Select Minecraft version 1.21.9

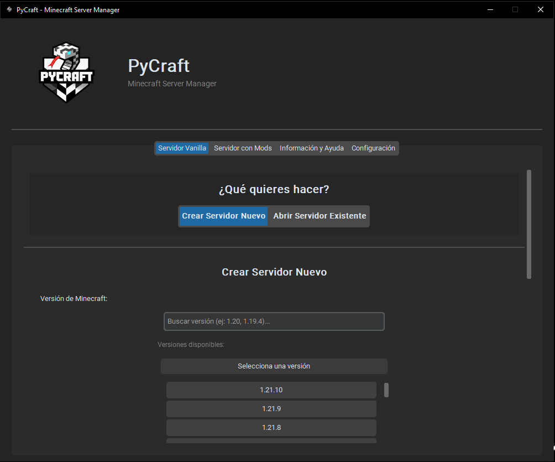pyautogui.click(x=271, y=408)
